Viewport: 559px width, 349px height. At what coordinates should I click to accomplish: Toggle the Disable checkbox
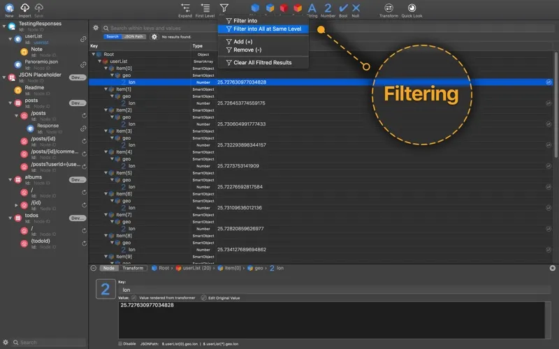pos(120,343)
